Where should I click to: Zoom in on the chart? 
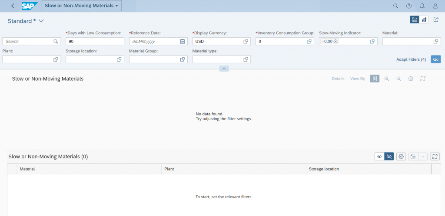tap(386, 79)
